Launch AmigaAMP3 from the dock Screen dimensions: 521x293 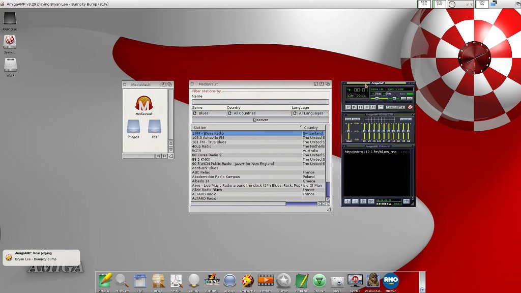pos(248,281)
